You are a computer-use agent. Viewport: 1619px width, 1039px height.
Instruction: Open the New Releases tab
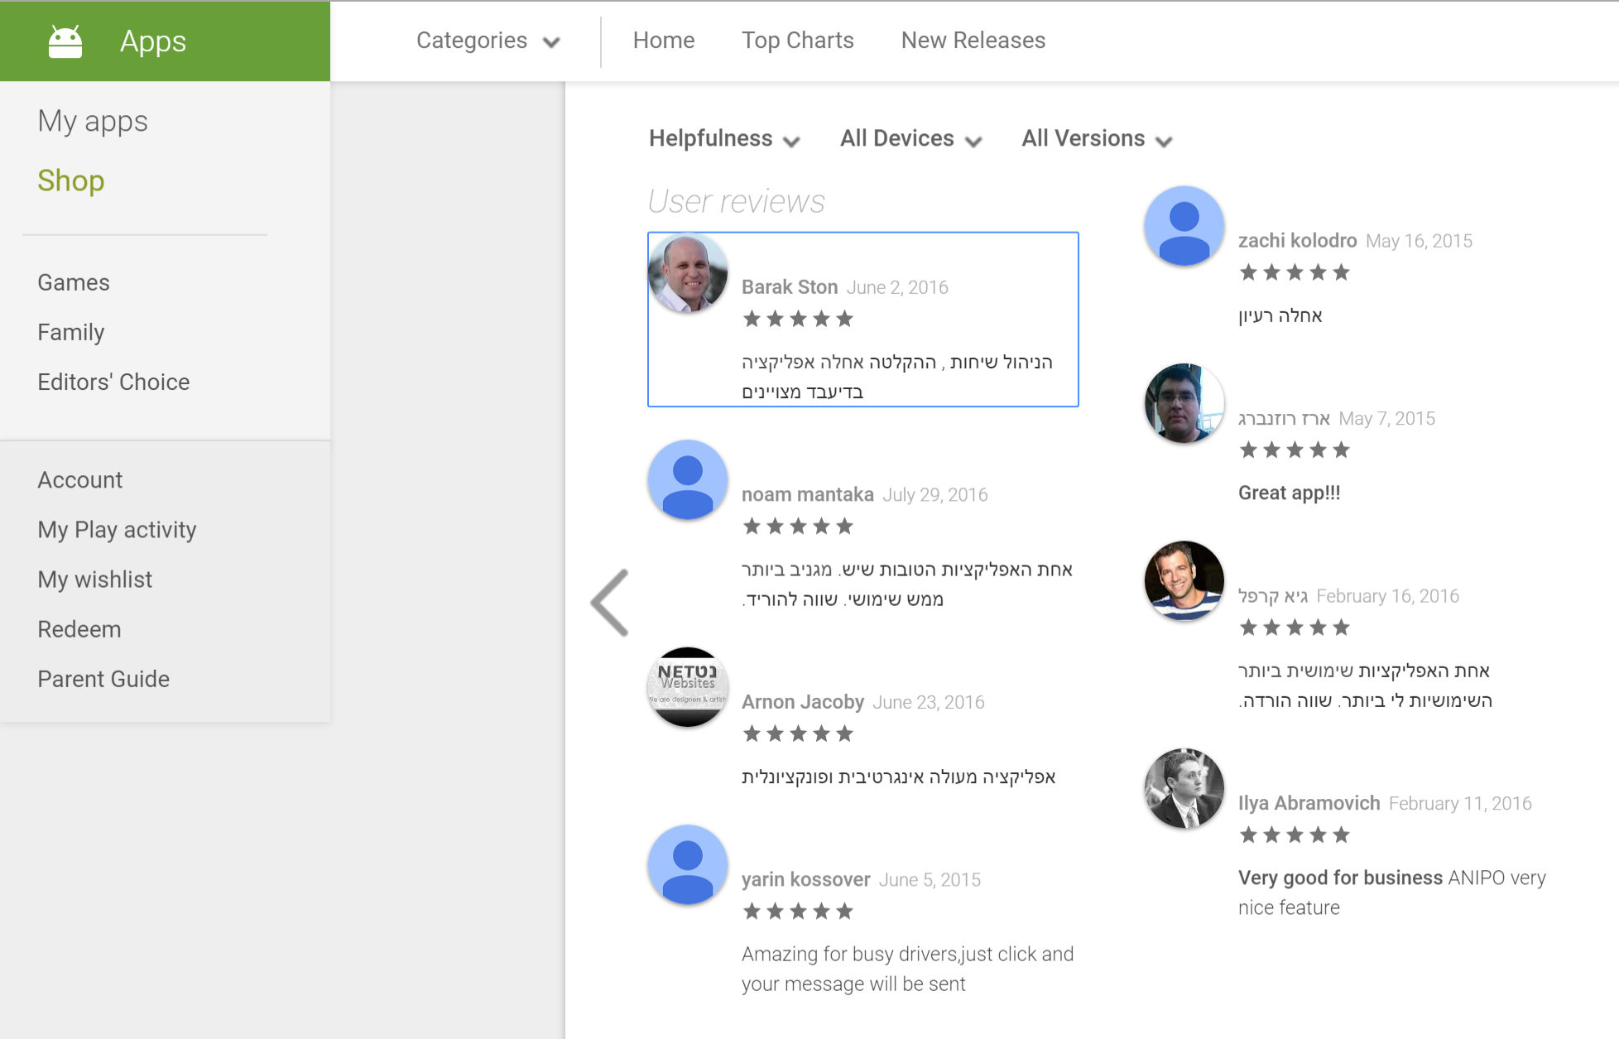973,41
